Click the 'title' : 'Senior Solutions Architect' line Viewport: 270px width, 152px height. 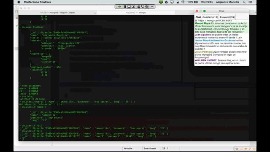click(56, 38)
